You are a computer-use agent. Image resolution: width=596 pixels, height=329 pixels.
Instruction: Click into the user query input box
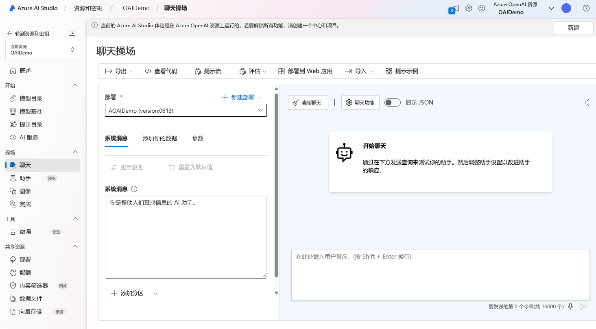(441, 275)
